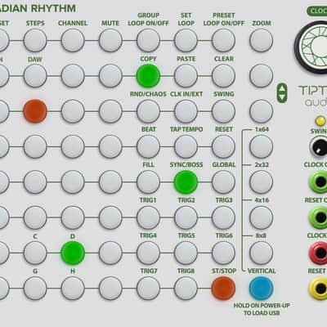Click the blue VERTICAL button
Image resolution: width=327 pixels, height=327 pixels.
pyautogui.click(x=262, y=289)
